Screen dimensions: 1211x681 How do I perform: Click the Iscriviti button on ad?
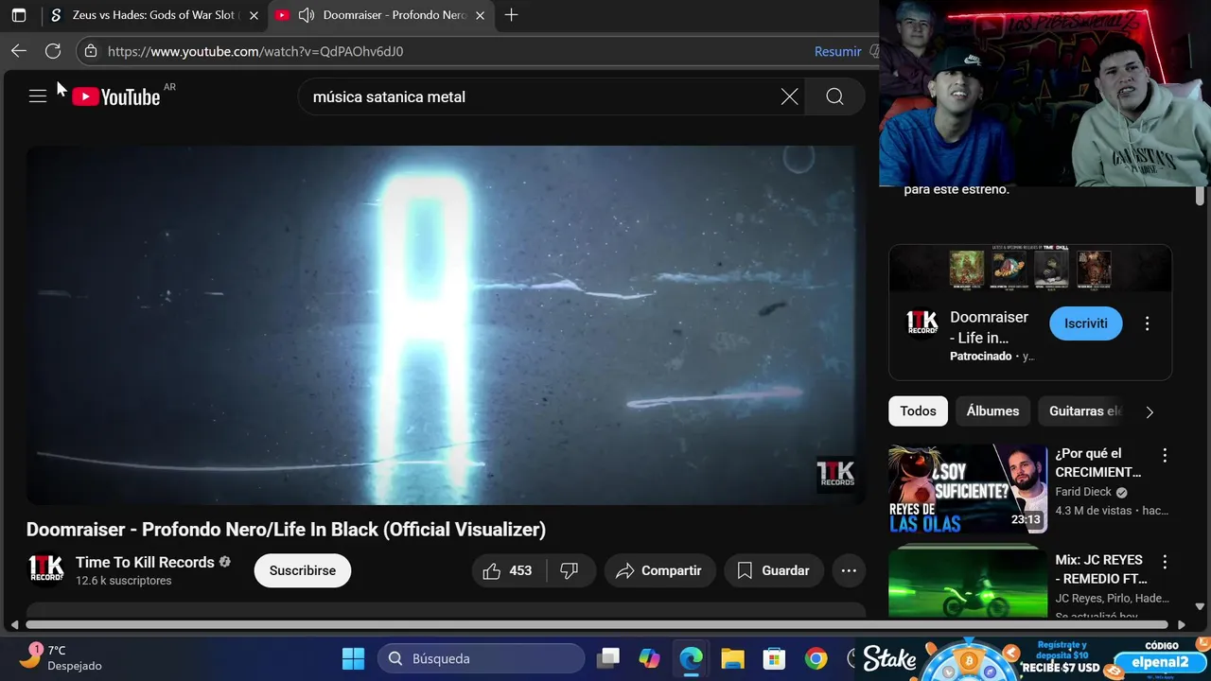tap(1085, 323)
